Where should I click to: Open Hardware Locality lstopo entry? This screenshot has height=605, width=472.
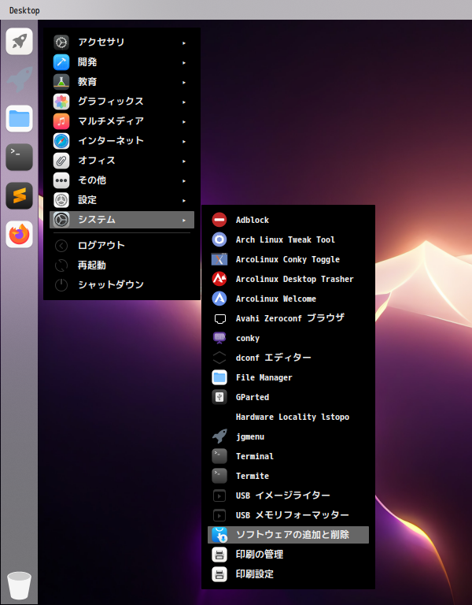point(288,417)
